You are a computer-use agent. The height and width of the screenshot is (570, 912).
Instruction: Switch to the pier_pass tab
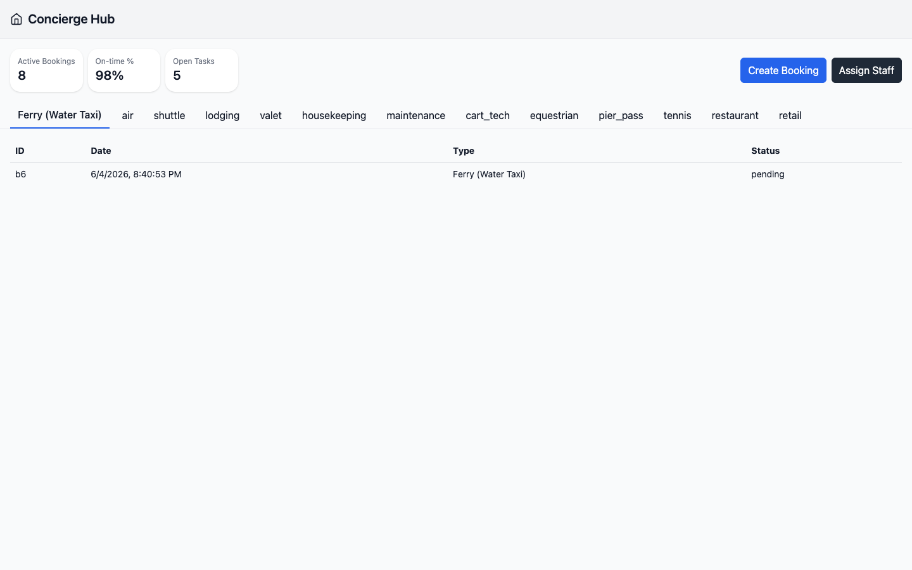(x=621, y=115)
